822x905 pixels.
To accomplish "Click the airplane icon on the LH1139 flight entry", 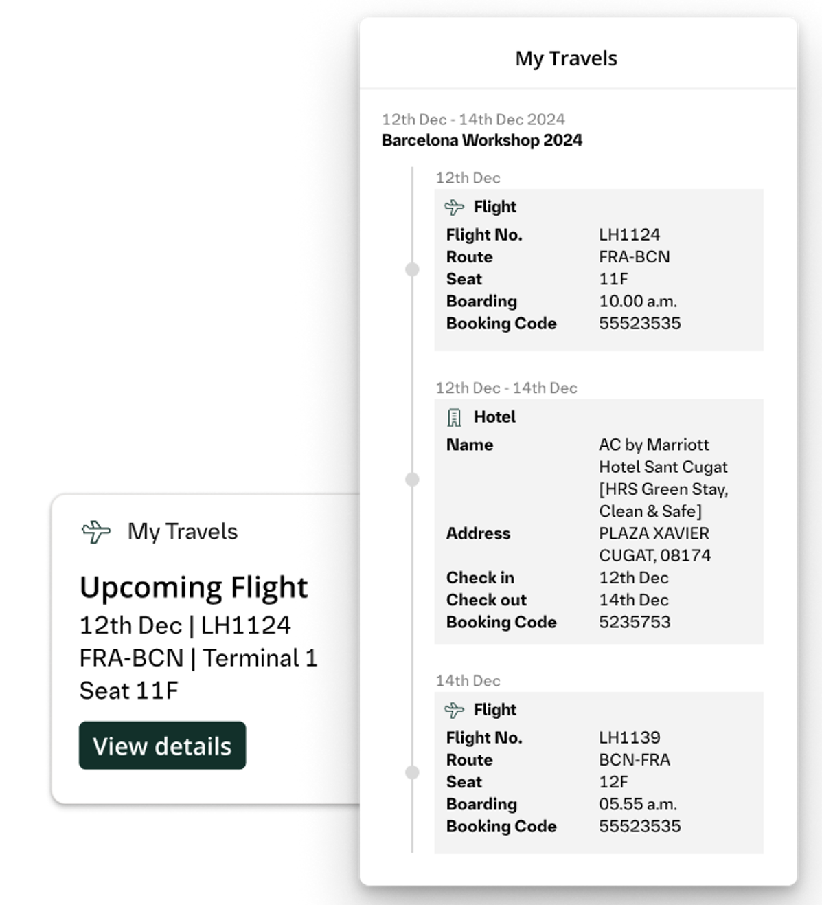I will point(454,710).
